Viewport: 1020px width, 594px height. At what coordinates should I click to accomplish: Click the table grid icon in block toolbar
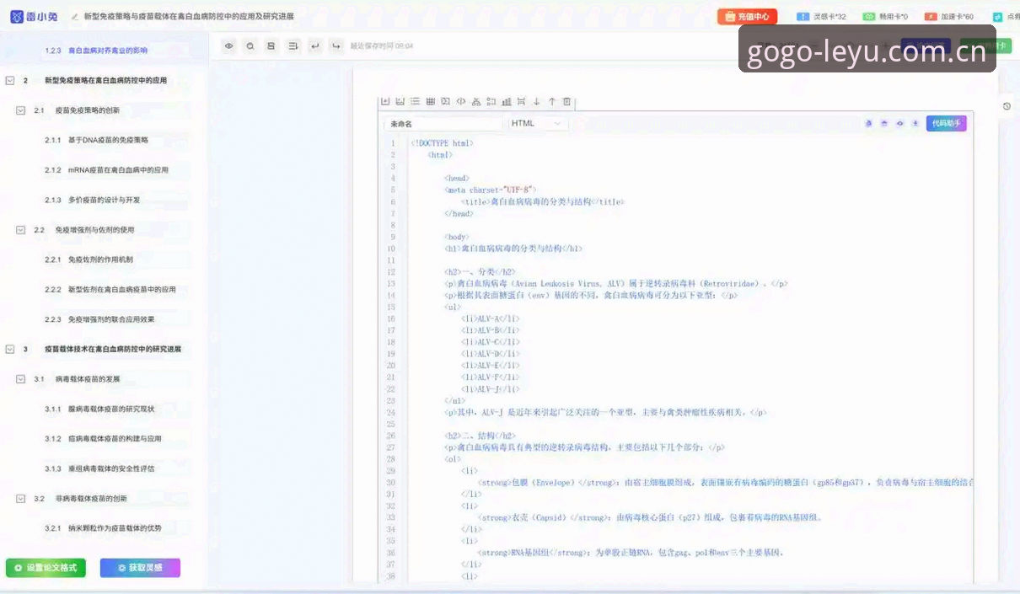431,101
